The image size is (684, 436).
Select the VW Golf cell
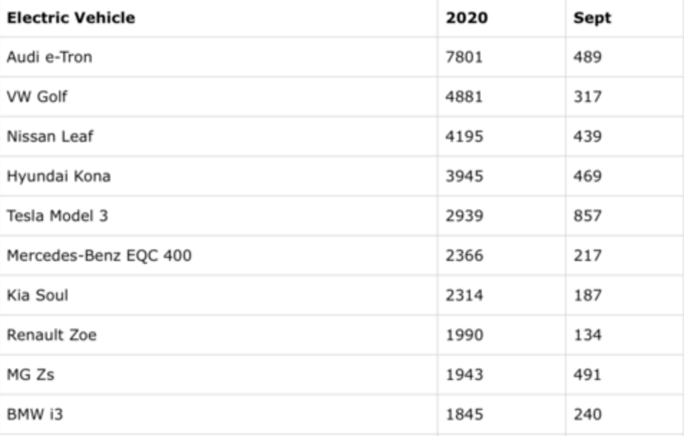point(37,97)
